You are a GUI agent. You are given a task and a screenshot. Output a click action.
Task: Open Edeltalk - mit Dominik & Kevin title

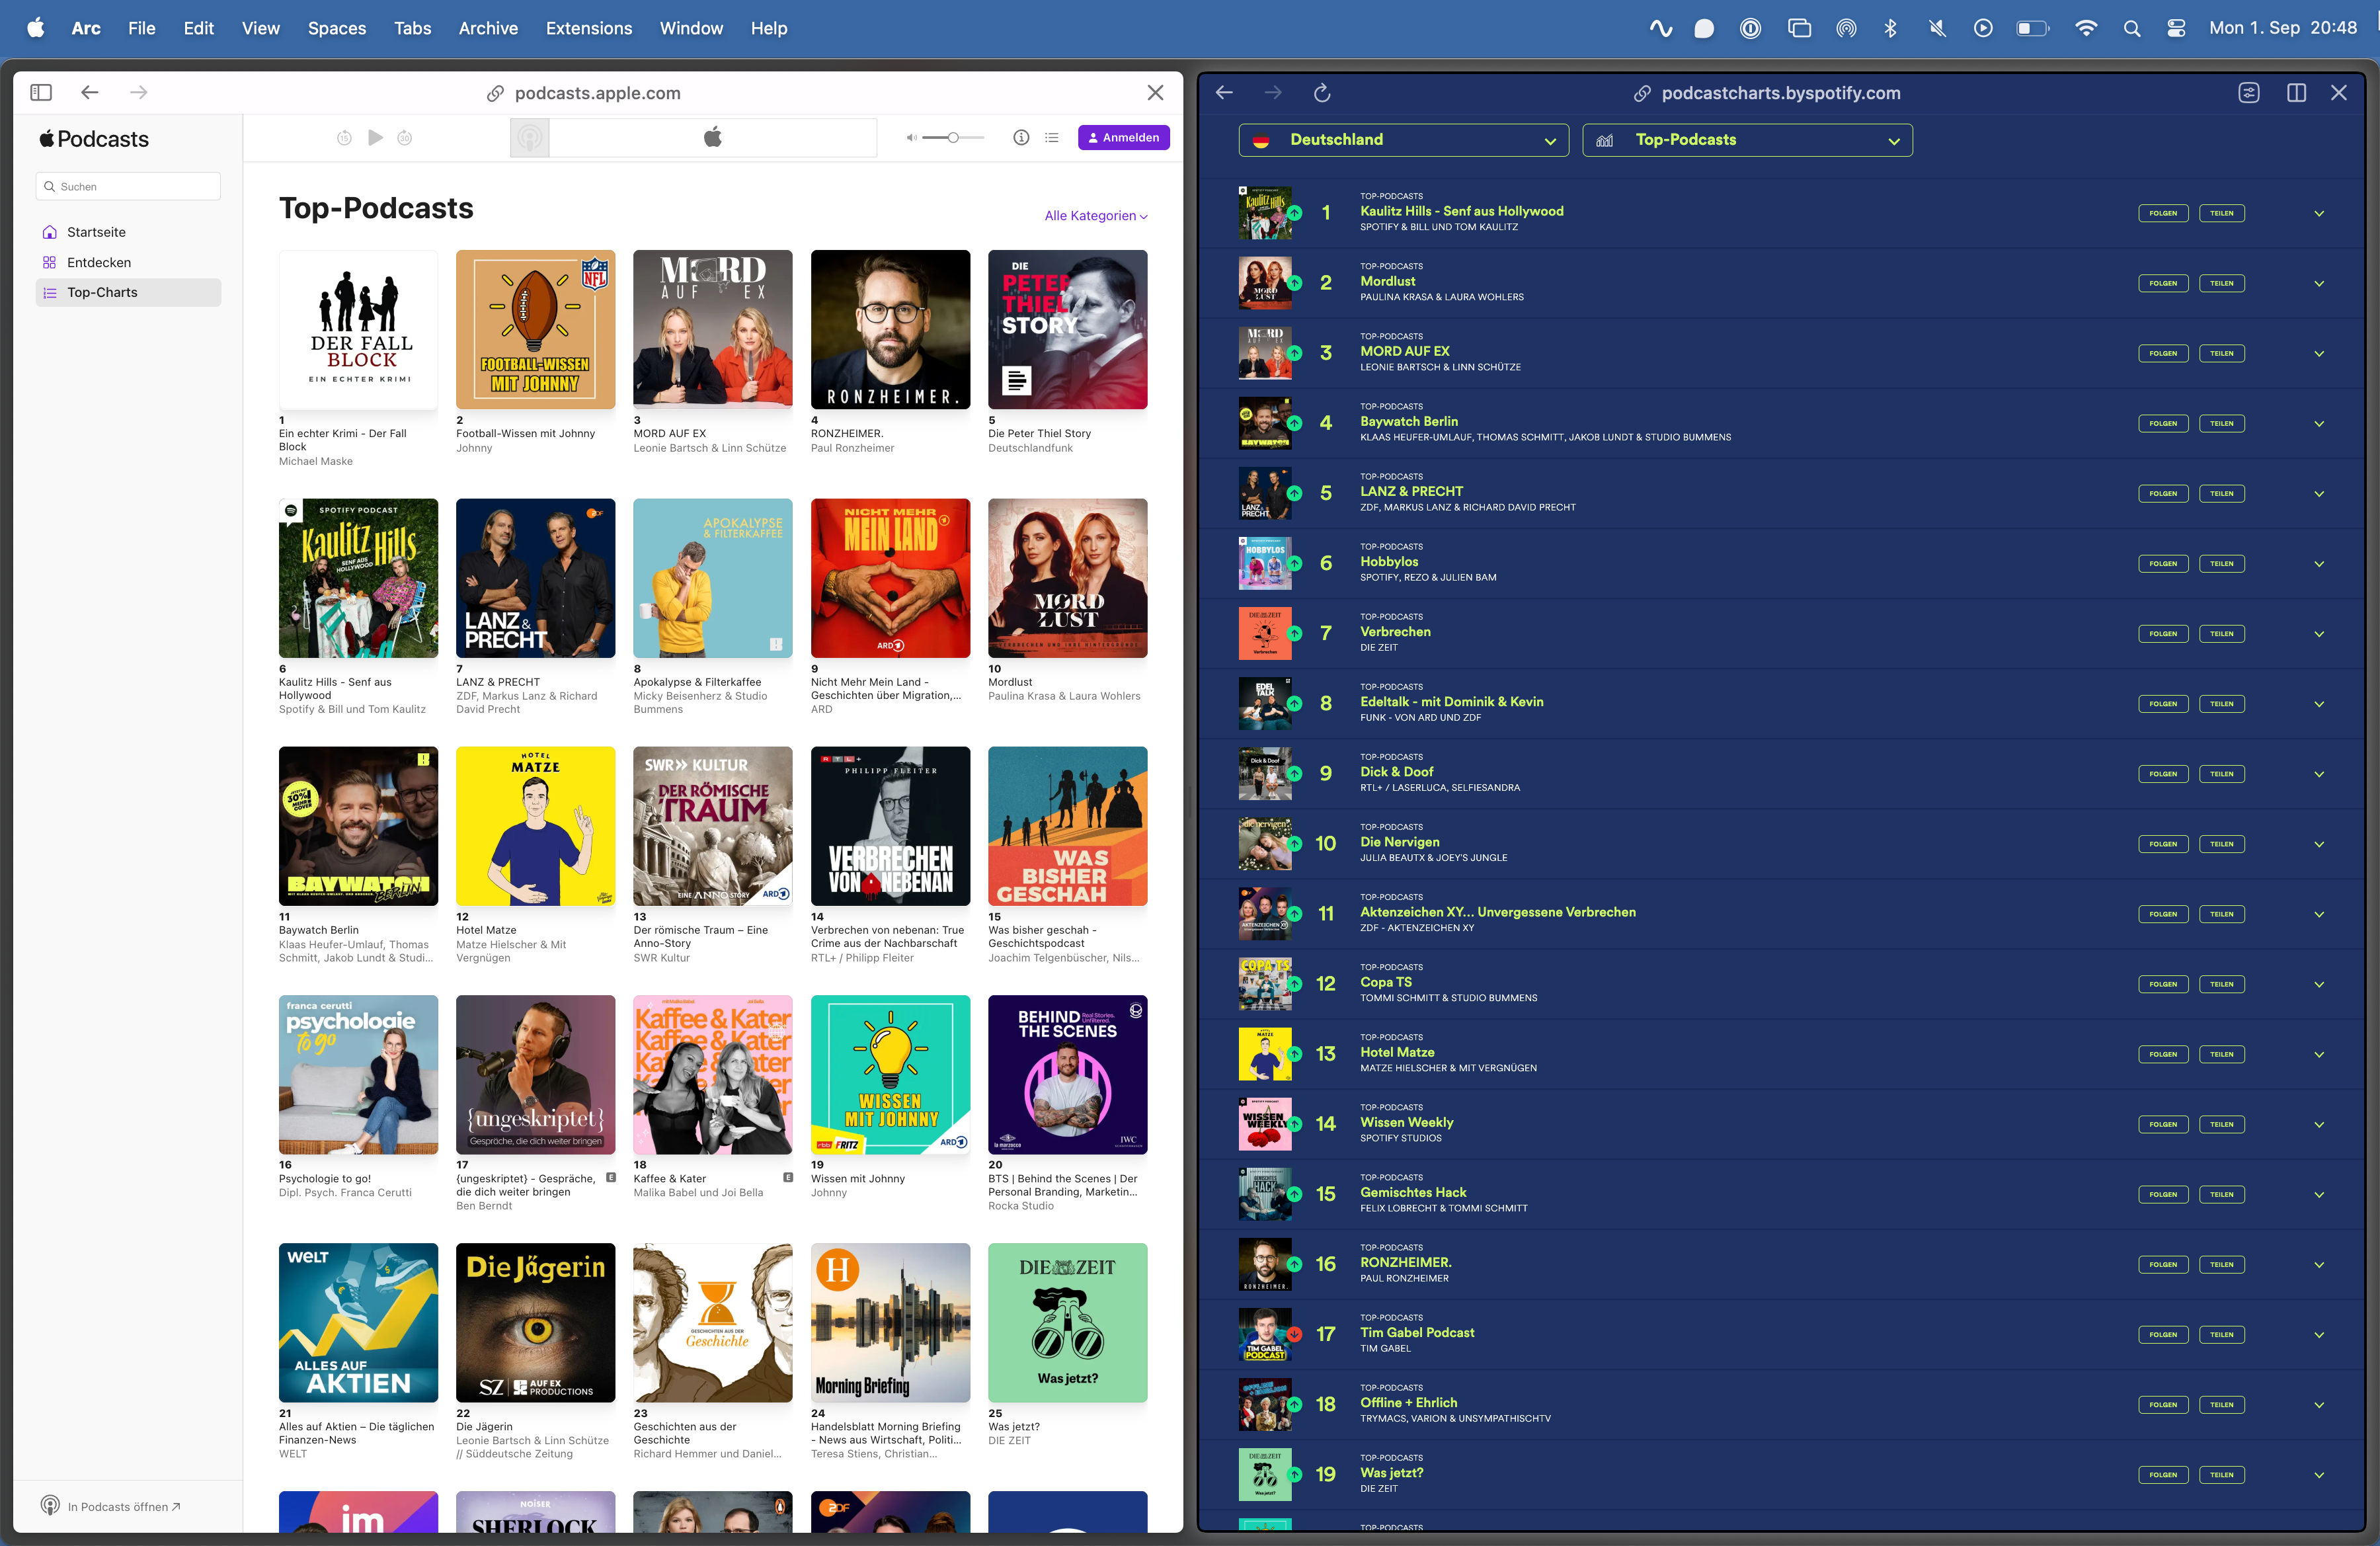pyautogui.click(x=1451, y=702)
